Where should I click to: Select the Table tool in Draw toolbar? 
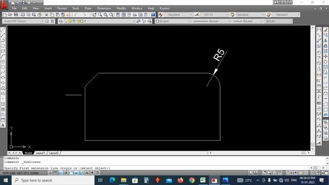click(3, 120)
